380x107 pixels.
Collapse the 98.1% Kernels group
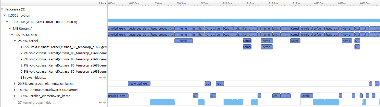tap(12, 35)
